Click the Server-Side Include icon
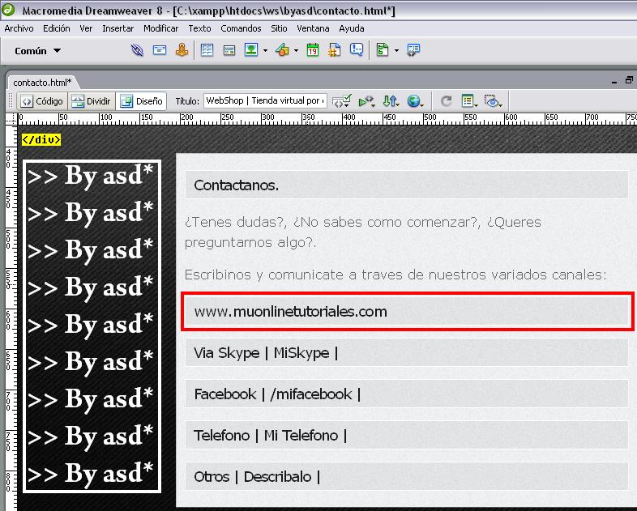The width and height of the screenshot is (637, 511). coord(335,50)
